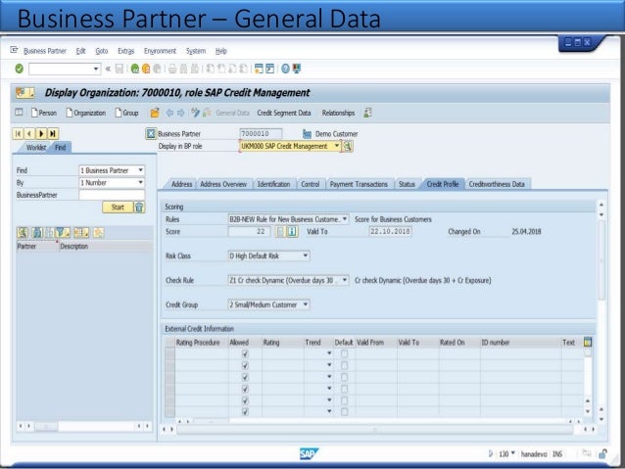Open the Business Partner menu

pos(45,51)
